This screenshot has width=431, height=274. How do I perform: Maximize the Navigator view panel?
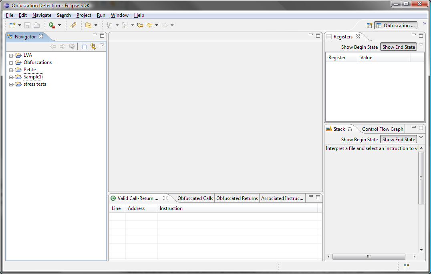coord(102,36)
